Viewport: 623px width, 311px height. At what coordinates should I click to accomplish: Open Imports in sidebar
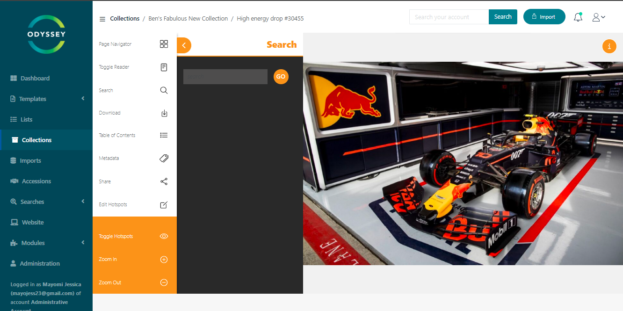[46, 160]
